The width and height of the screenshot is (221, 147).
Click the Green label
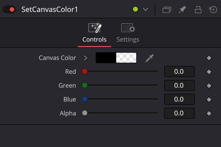67,85
